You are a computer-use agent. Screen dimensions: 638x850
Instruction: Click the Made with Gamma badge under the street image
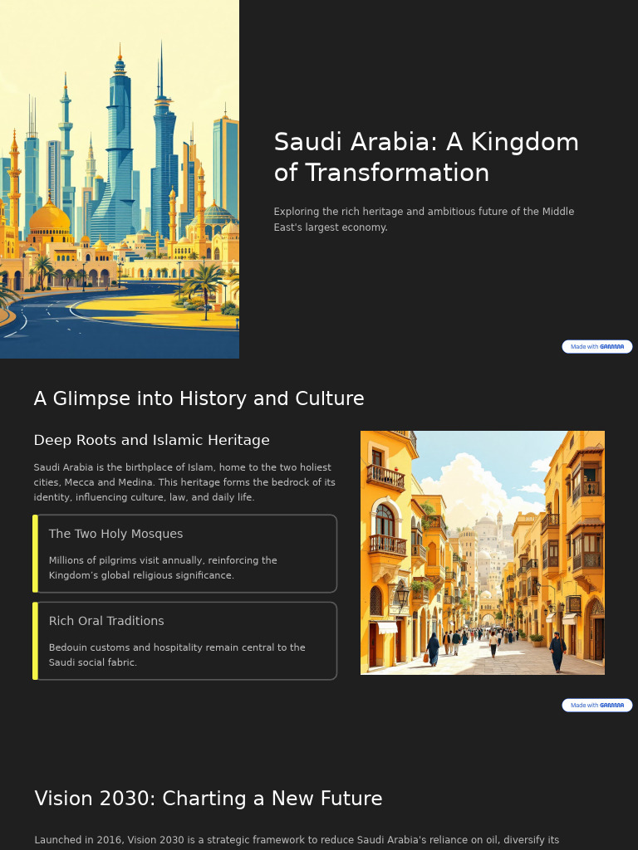pyautogui.click(x=596, y=705)
